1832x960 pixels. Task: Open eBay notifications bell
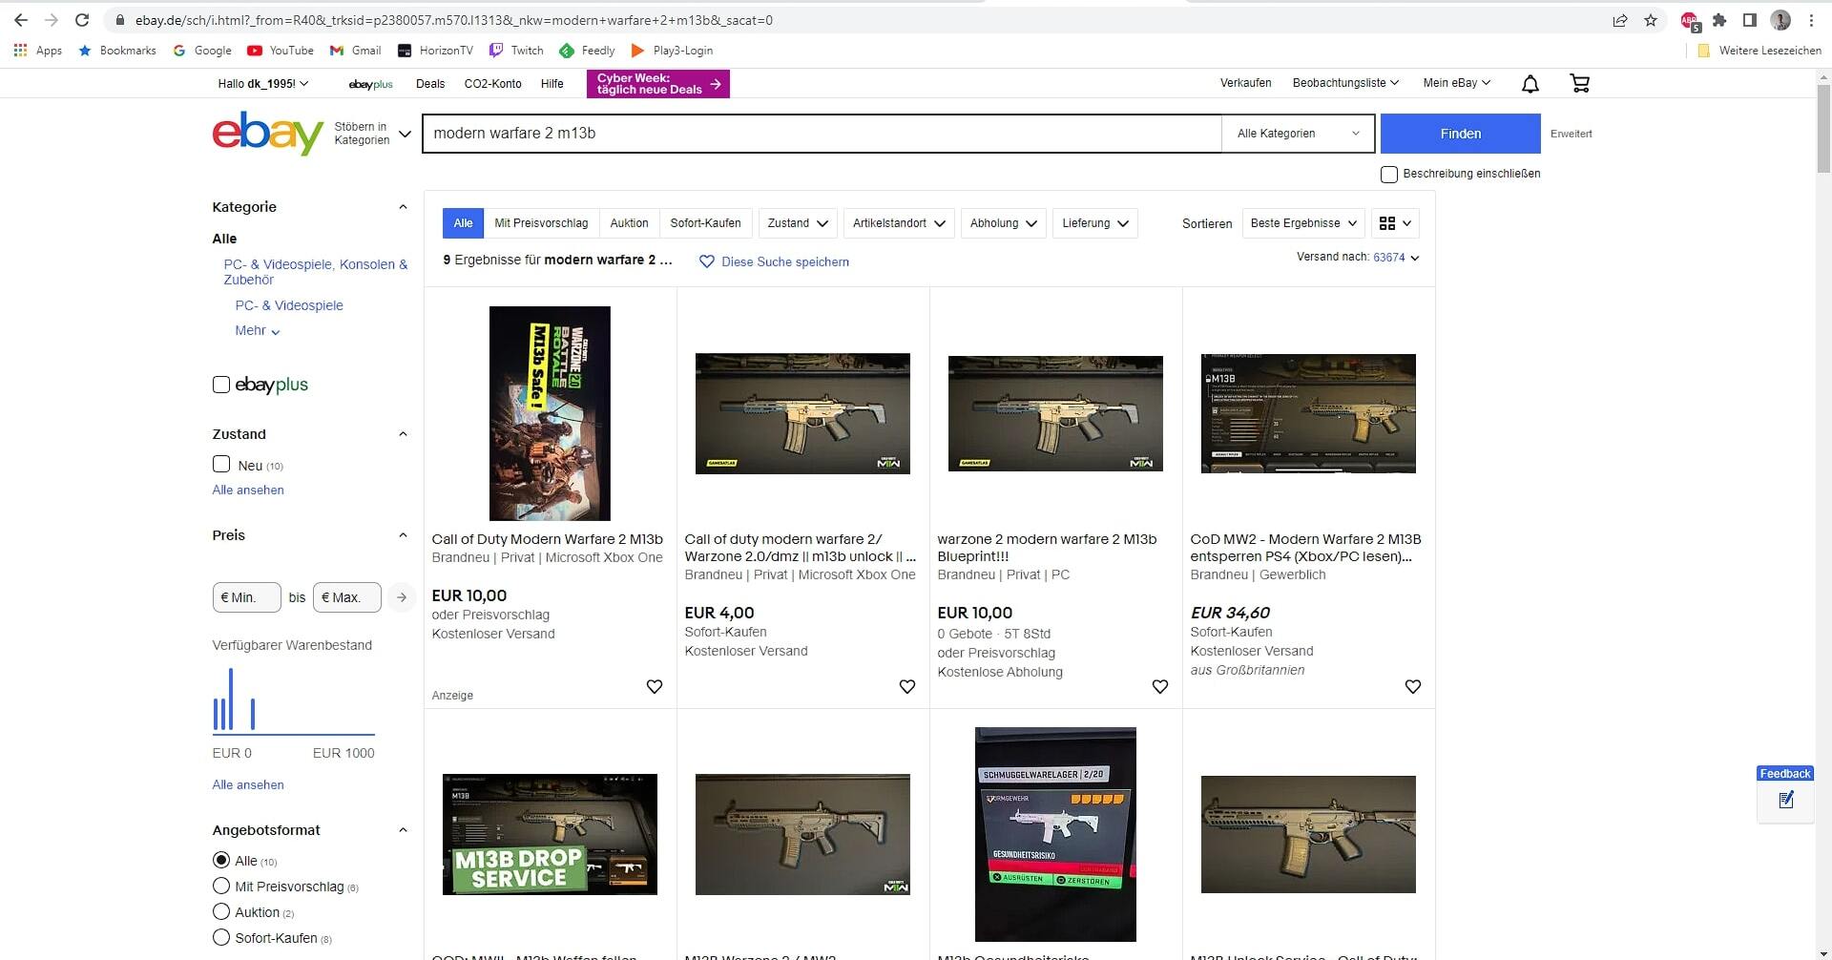click(x=1530, y=84)
